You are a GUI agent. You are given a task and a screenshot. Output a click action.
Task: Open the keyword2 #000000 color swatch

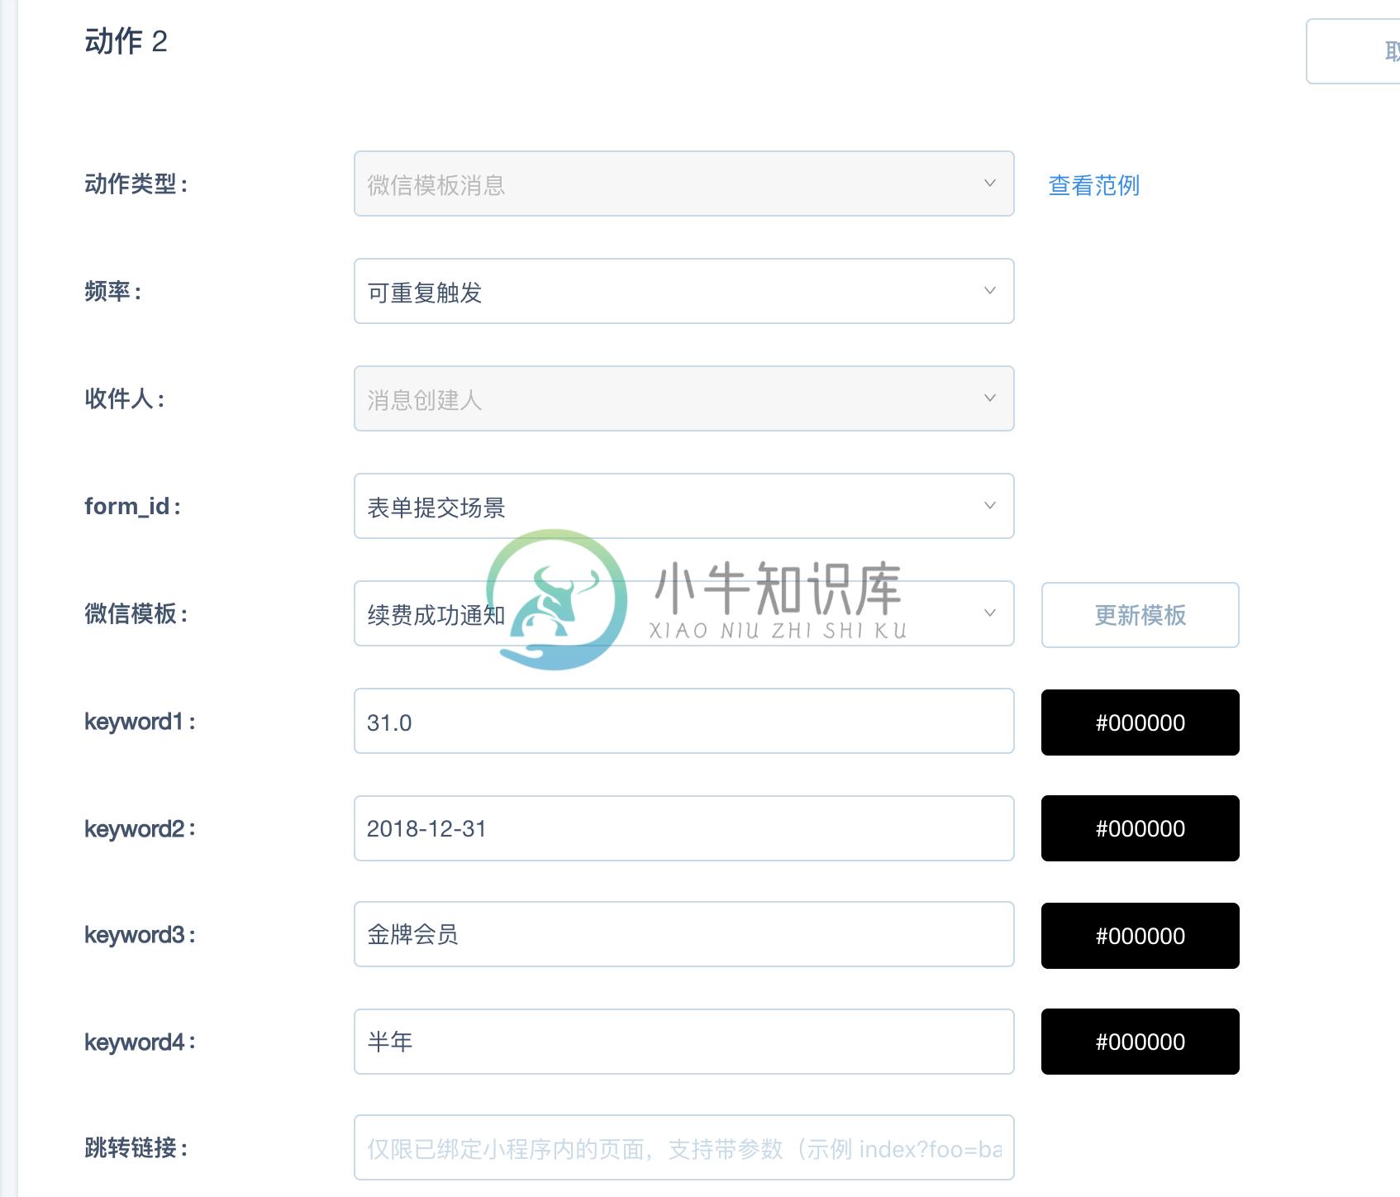[x=1140, y=828]
